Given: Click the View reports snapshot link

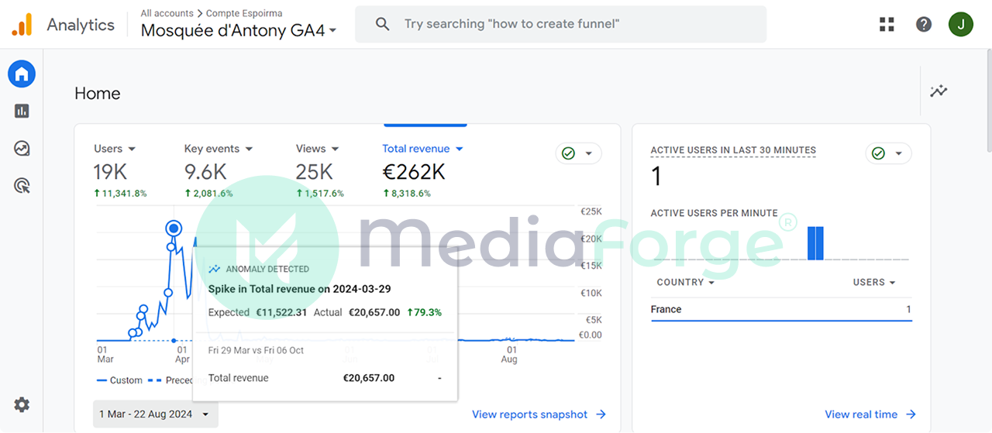Looking at the screenshot, I should pos(539,414).
